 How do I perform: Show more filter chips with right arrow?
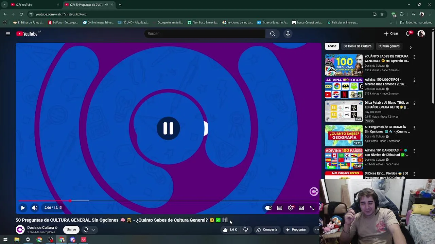pos(410,47)
